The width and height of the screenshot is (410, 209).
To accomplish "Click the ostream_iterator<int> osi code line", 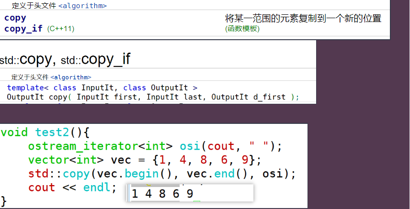I will click(155, 146).
